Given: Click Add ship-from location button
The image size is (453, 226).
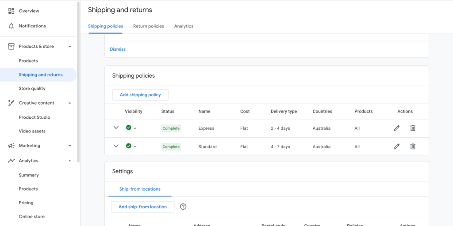Looking at the screenshot, I should [x=143, y=207].
